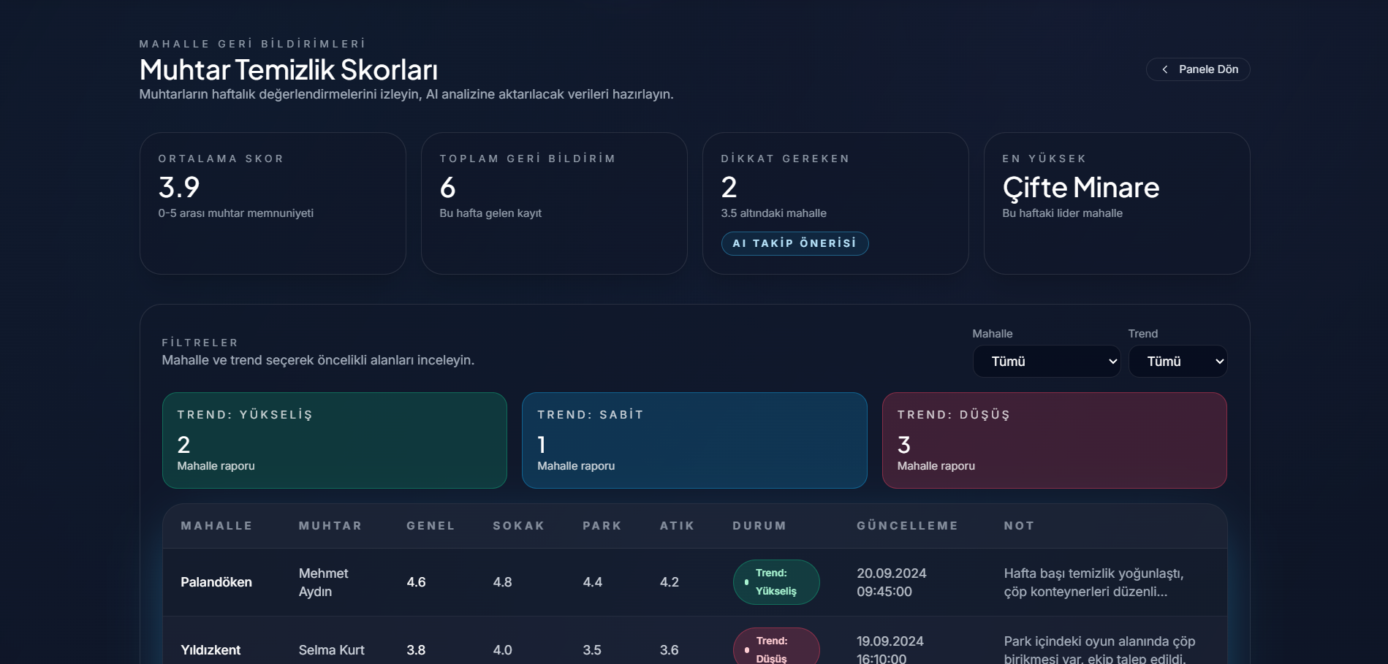Click the Yıldızkent row name

pos(211,650)
